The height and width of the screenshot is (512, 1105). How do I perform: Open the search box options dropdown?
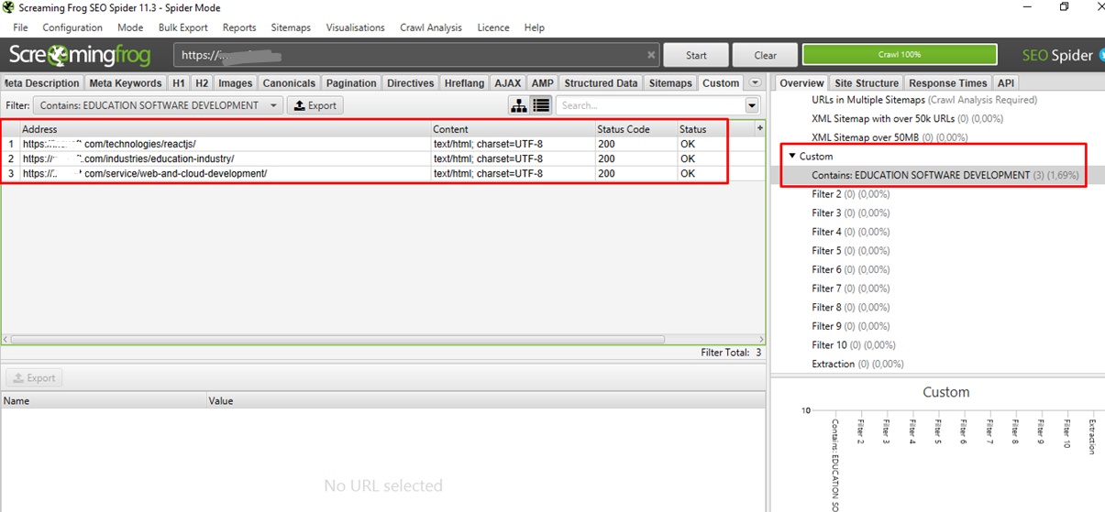click(752, 105)
